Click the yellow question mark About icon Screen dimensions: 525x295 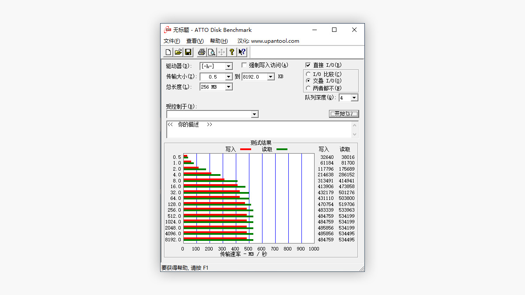coord(232,52)
